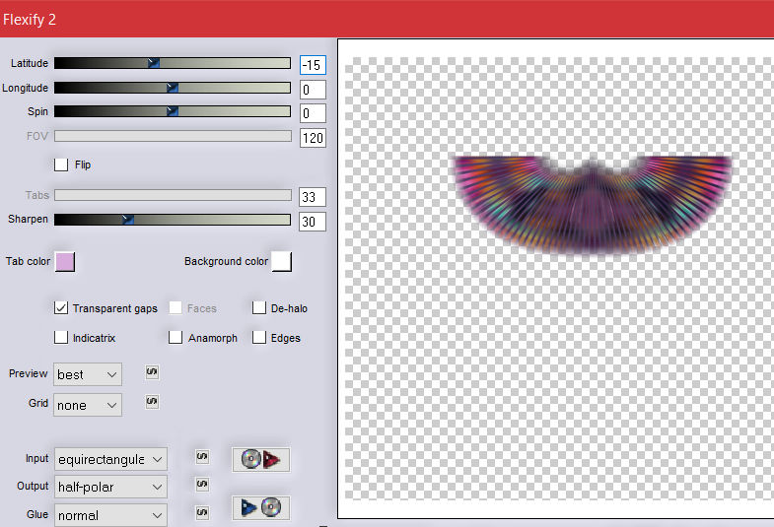Open the Glue mode dropdown

(x=110, y=515)
